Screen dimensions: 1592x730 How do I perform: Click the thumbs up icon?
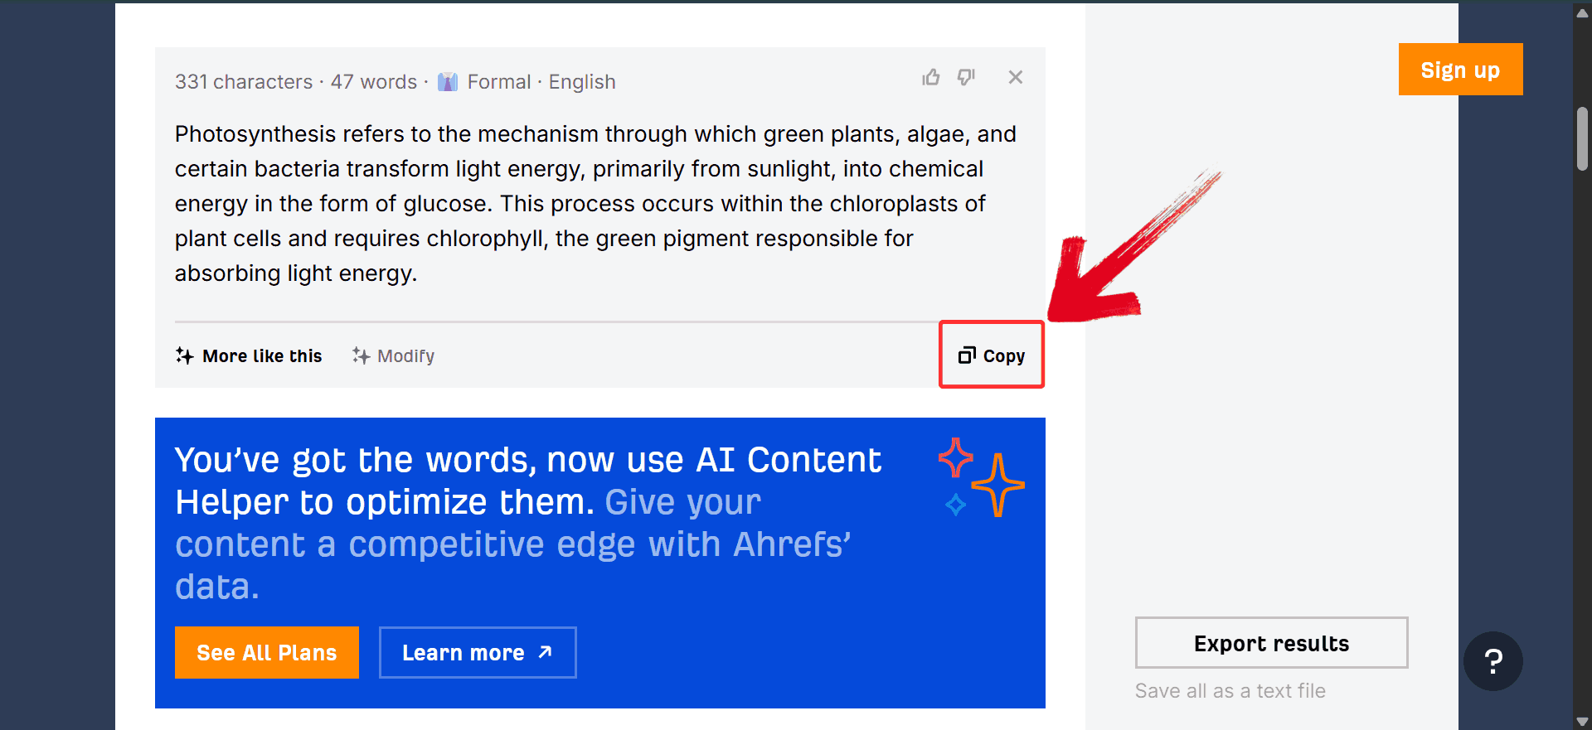tap(931, 78)
